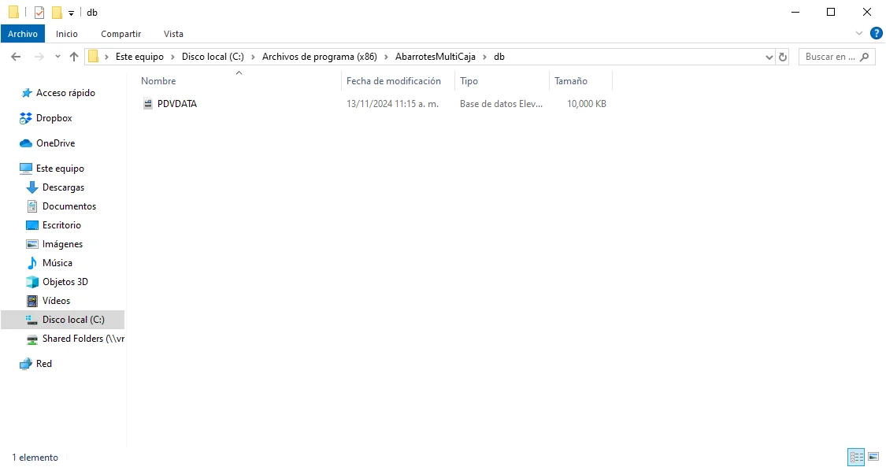Open the Help question mark icon
Viewport: 886px width, 467px height.
click(876, 33)
